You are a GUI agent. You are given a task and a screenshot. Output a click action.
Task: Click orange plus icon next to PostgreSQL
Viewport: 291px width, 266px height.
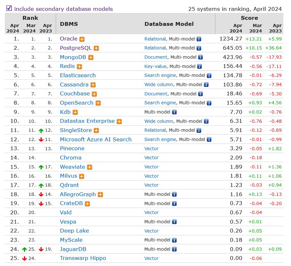[x=96, y=48]
